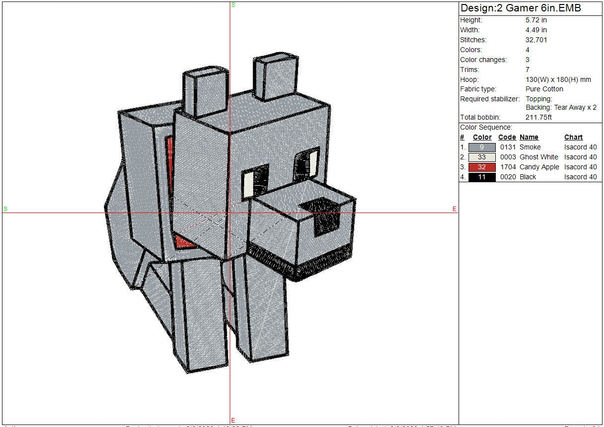The height and width of the screenshot is (427, 604).
Task: Click the design title 2 Gamer 6in.EMB
Action: [521, 8]
